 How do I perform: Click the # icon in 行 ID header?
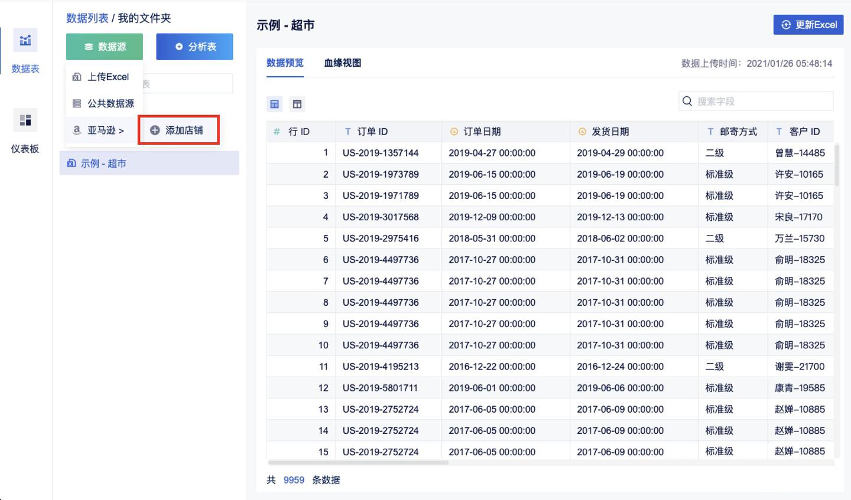[277, 132]
